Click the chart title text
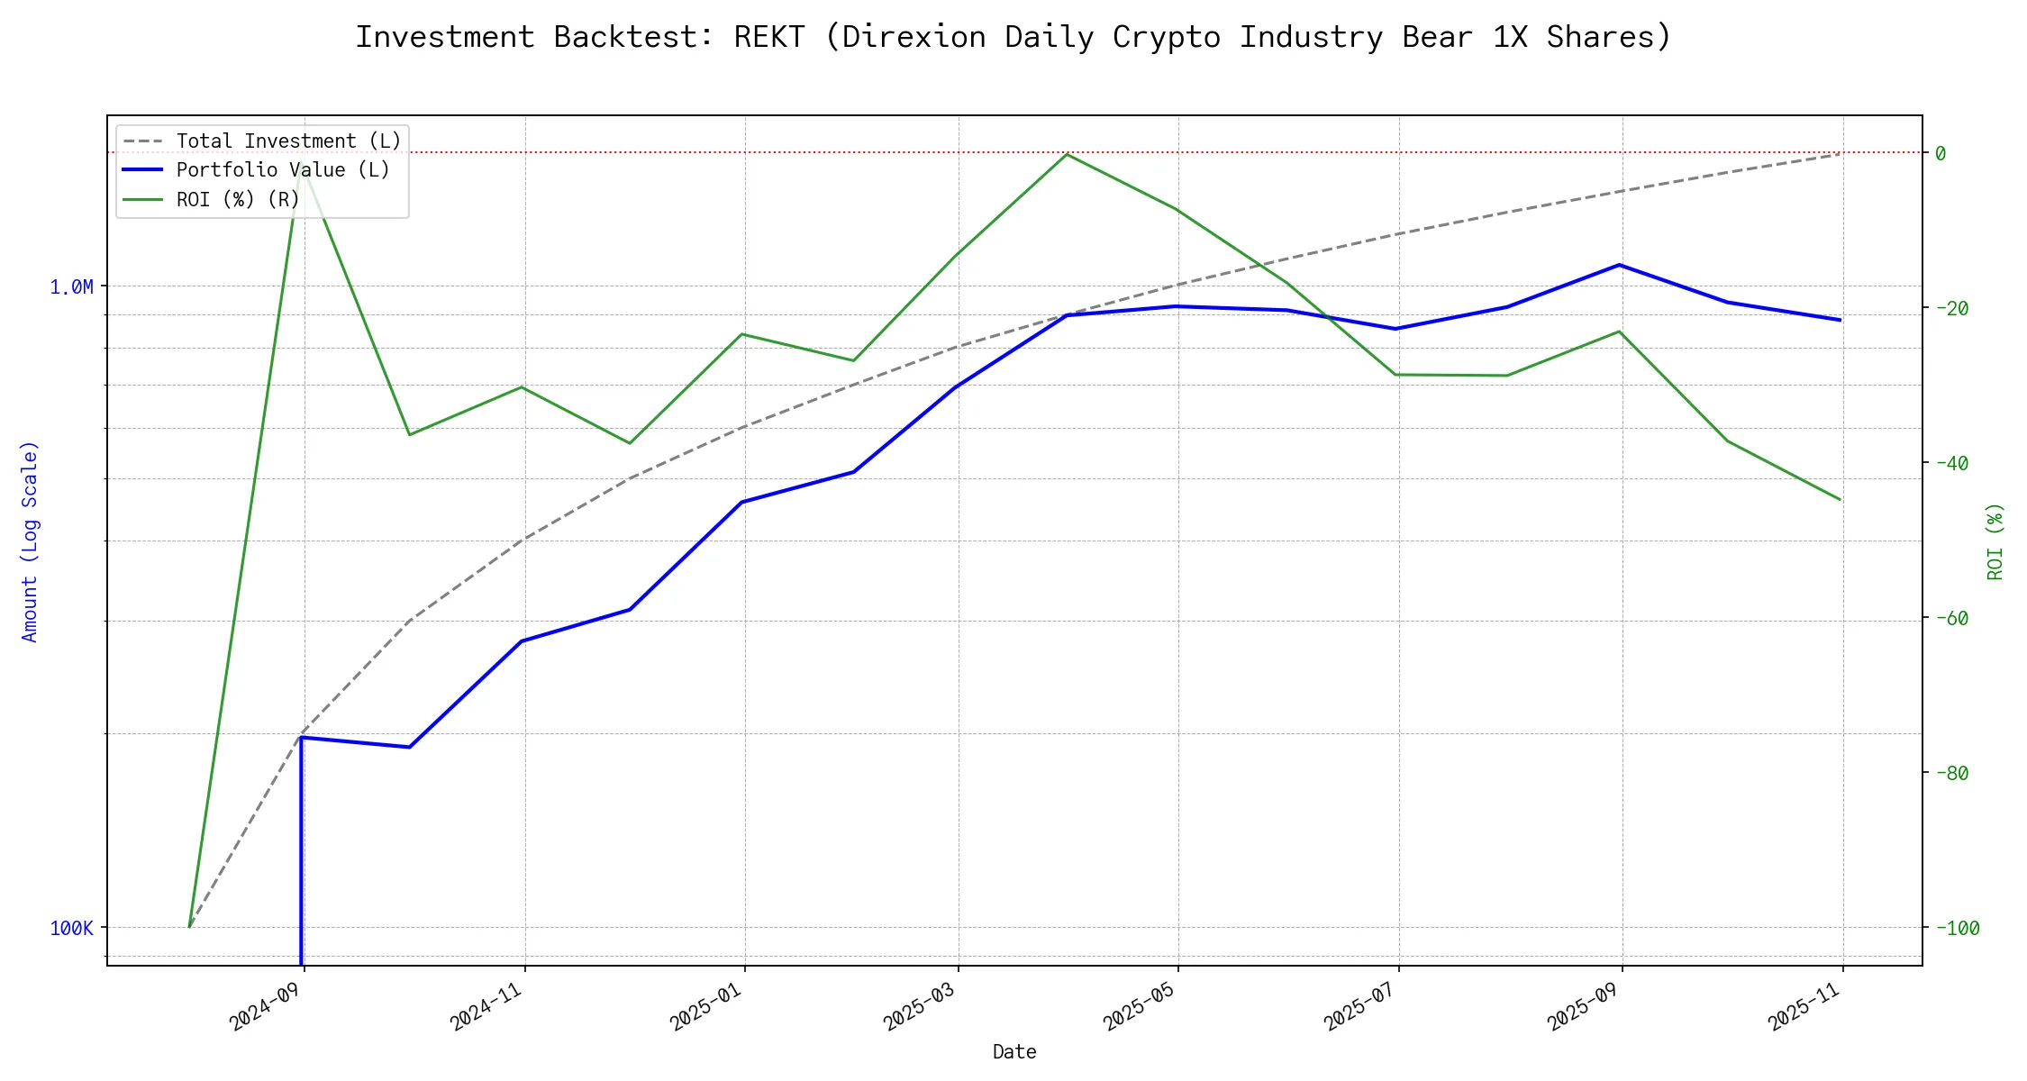Image resolution: width=2027 pixels, height=1081 pixels. [1013, 37]
